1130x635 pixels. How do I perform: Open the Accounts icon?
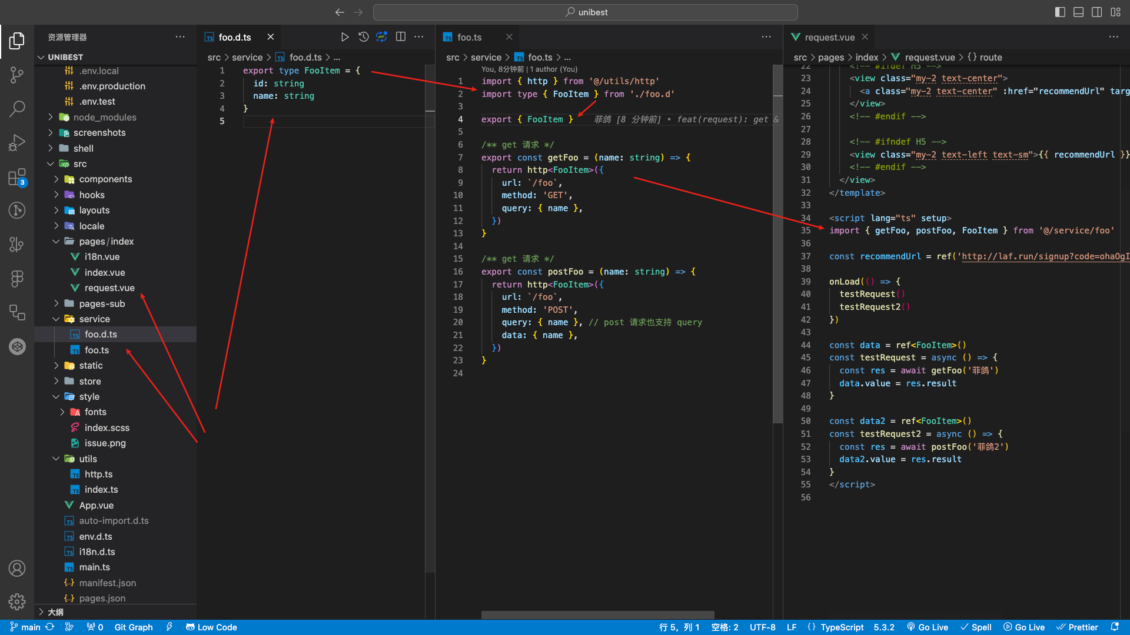click(x=17, y=568)
